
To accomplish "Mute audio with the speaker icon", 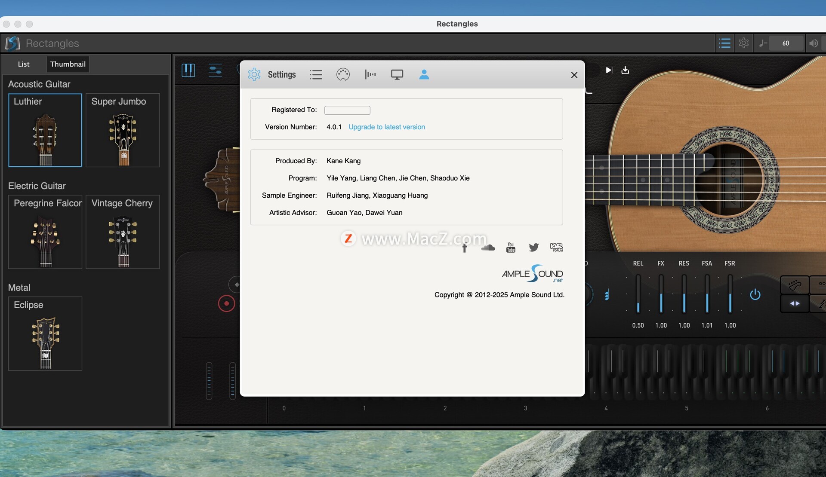I will 814,43.
